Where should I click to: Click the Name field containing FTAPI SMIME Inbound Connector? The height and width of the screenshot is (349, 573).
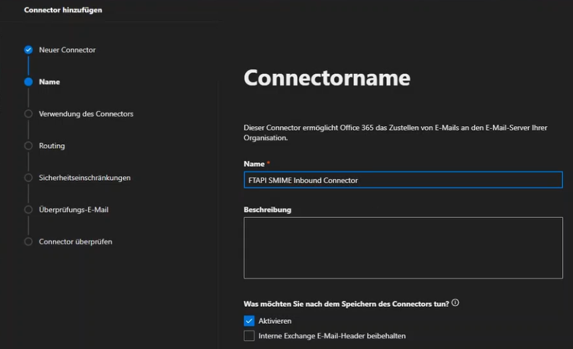point(403,180)
